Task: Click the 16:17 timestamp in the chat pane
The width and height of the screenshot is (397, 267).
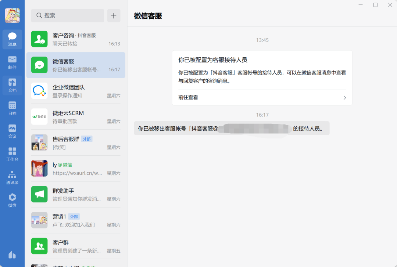Action: (x=262, y=115)
